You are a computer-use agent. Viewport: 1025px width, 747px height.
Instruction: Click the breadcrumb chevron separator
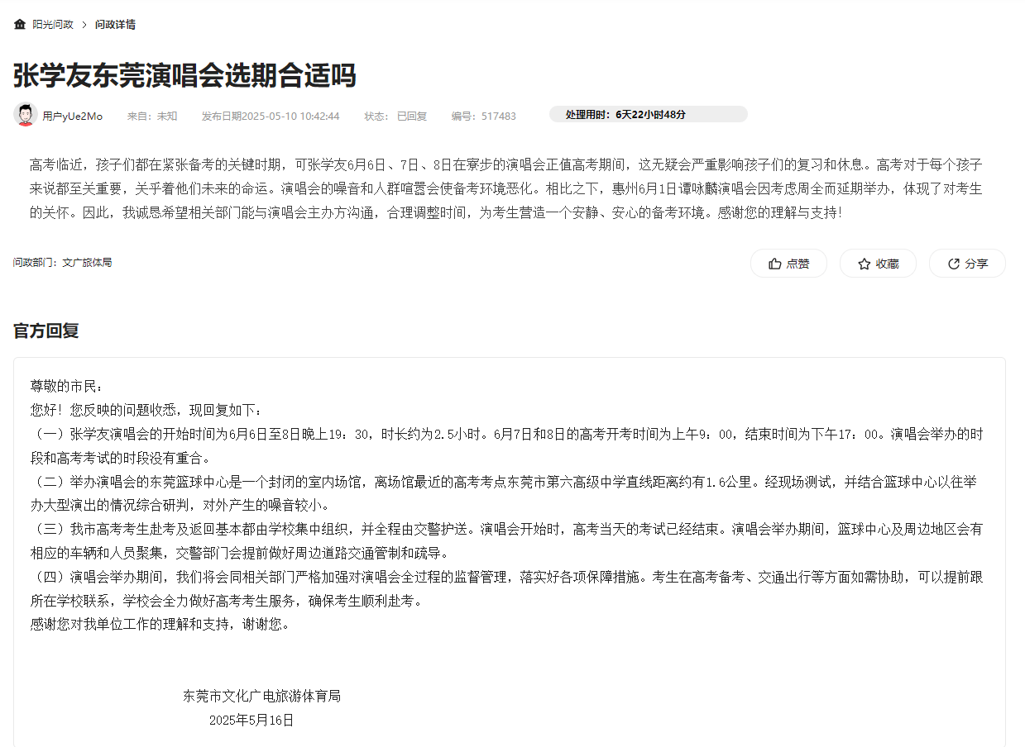(x=84, y=25)
